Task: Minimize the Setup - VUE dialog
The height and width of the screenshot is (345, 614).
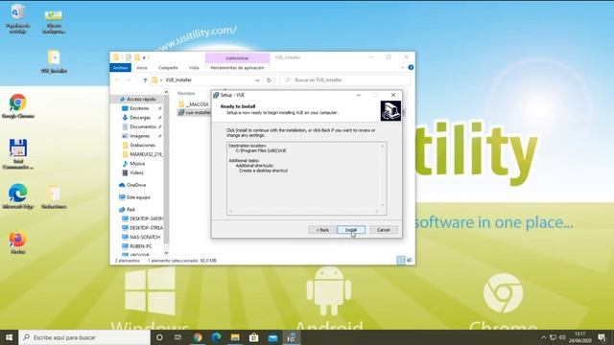Action: 358,95
